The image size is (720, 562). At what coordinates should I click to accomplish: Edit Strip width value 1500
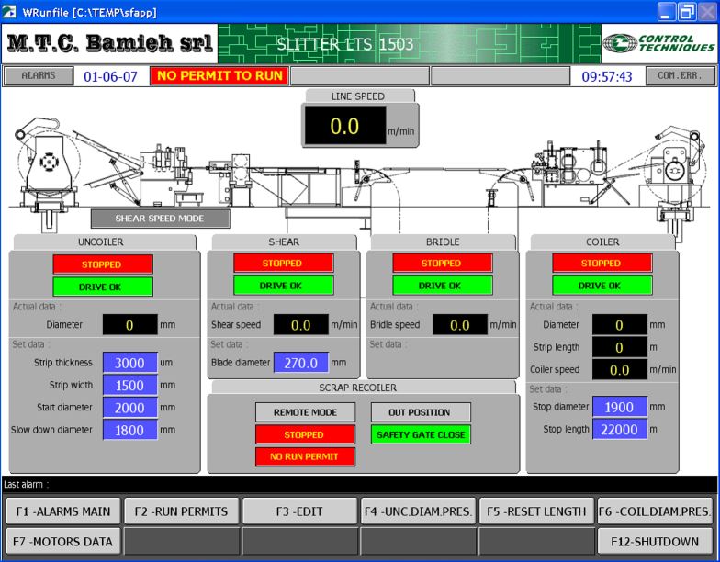[130, 386]
